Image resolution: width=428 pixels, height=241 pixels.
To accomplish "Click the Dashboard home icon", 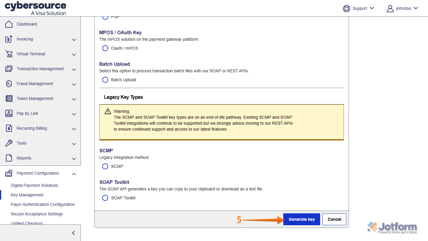I will tap(9, 24).
